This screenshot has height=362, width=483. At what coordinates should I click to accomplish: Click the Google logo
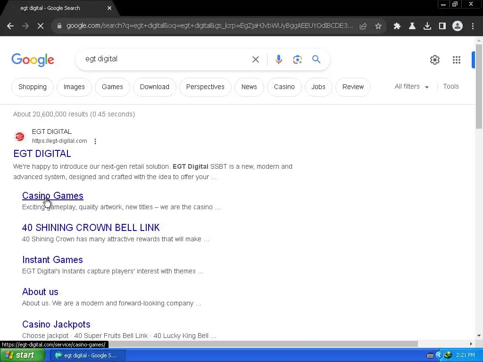point(33,60)
